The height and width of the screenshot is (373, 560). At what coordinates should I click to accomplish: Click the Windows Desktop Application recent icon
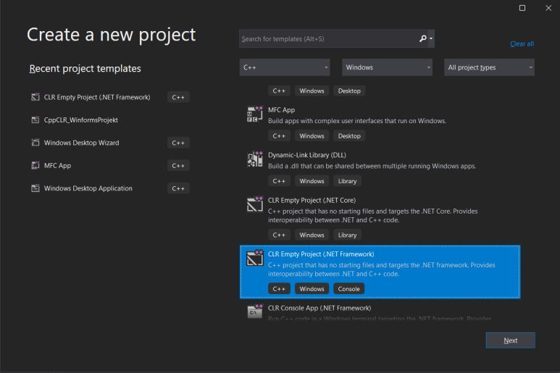[x=35, y=188]
